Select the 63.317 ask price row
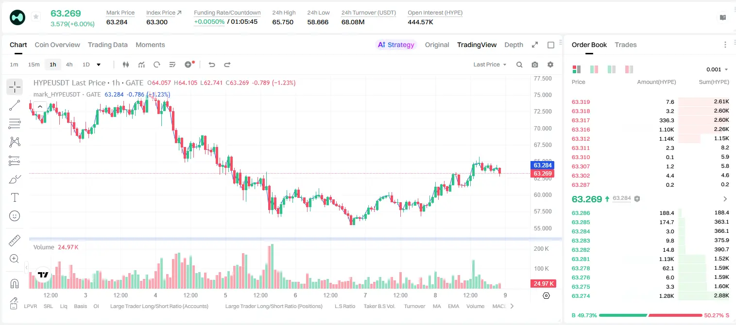The image size is (736, 325). click(x=650, y=120)
